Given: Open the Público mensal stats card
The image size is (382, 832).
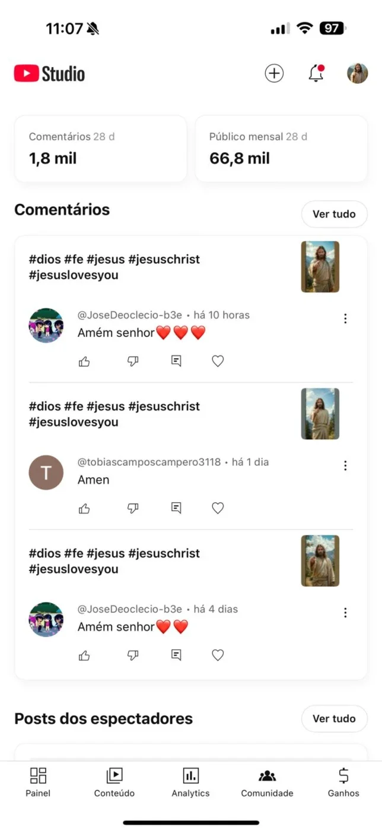Looking at the screenshot, I should pyautogui.click(x=281, y=149).
